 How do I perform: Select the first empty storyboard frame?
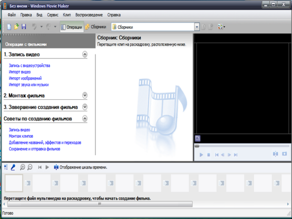(x=14, y=183)
